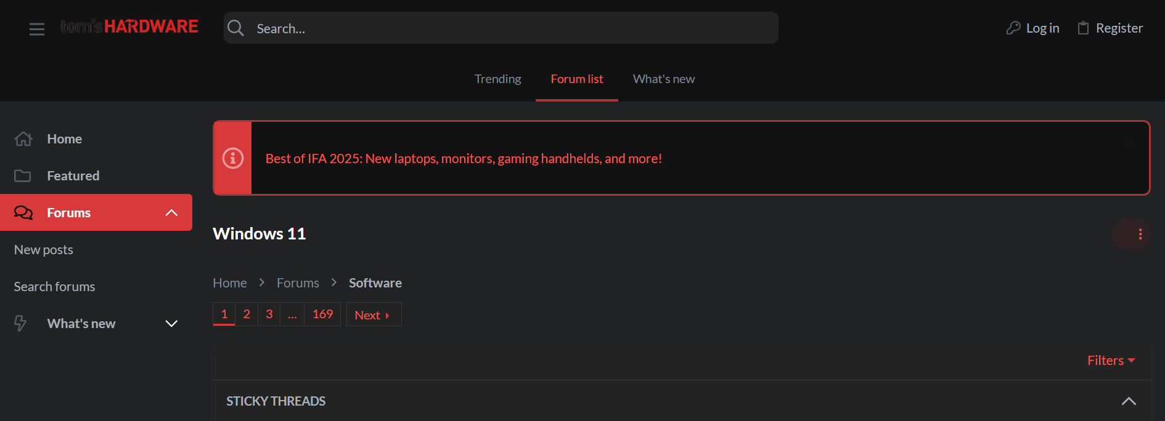Image resolution: width=1165 pixels, height=421 pixels.
Task: Open the three-dot more options menu
Action: click(x=1140, y=234)
